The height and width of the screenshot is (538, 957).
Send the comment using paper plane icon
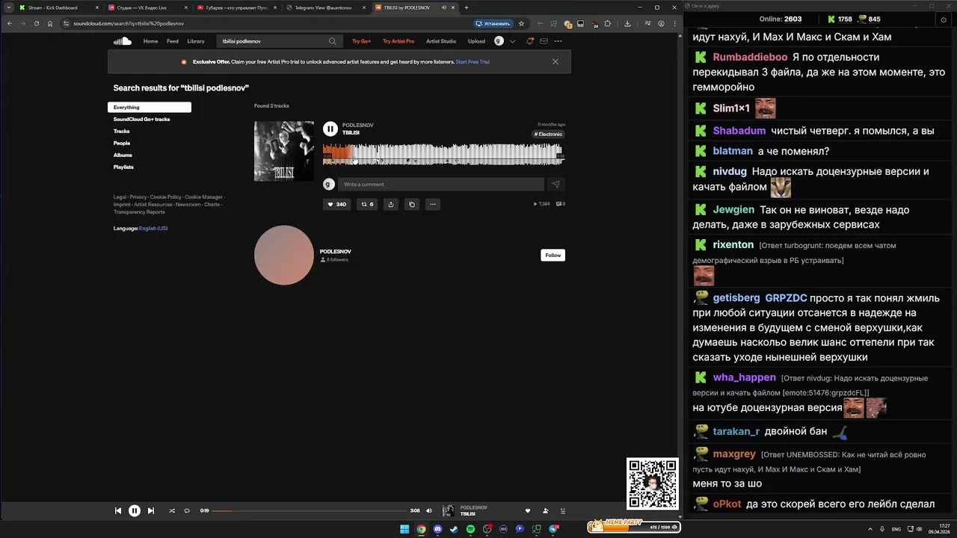[x=556, y=184]
